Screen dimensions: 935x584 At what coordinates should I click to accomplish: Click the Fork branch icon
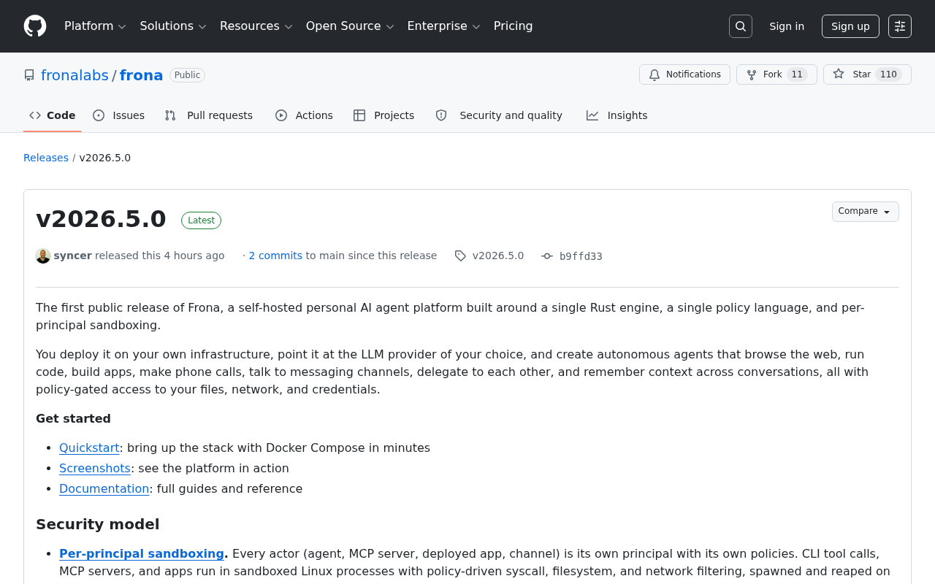(x=752, y=74)
